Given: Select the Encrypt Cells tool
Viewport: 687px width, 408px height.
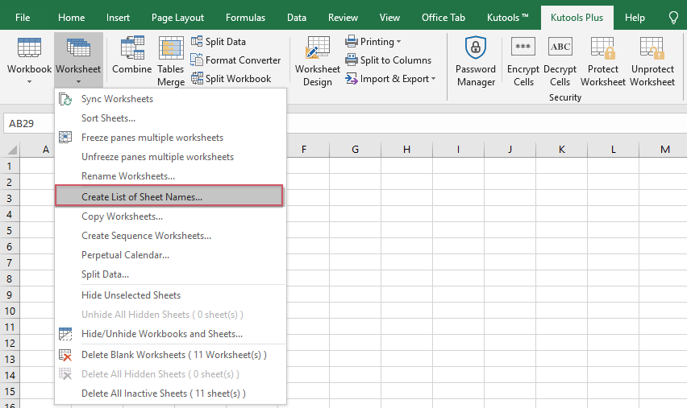Looking at the screenshot, I should click(x=523, y=63).
